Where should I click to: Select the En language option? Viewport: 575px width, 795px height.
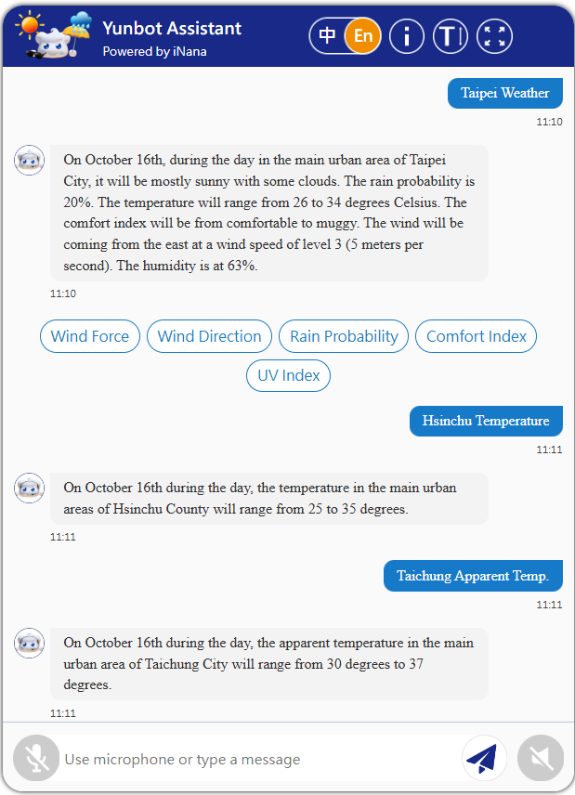[363, 36]
